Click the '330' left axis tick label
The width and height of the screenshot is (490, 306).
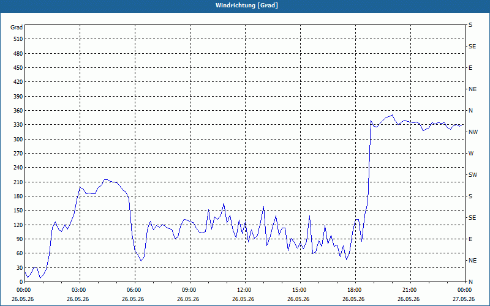(x=18, y=125)
